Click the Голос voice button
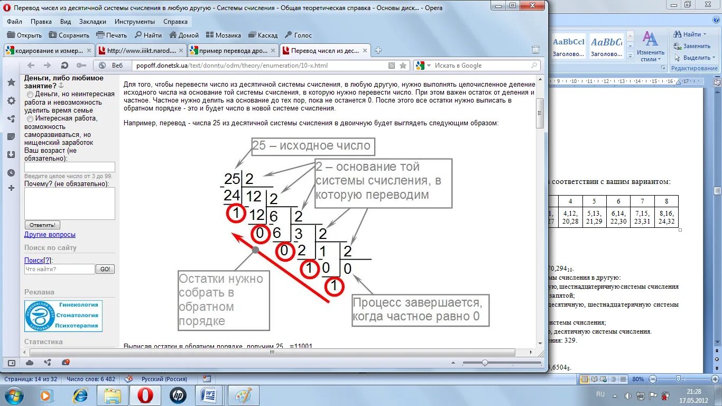 click(x=298, y=35)
